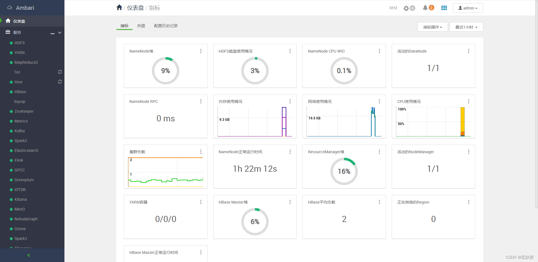Open the Kafka service
The image size is (538, 262).
(20, 131)
